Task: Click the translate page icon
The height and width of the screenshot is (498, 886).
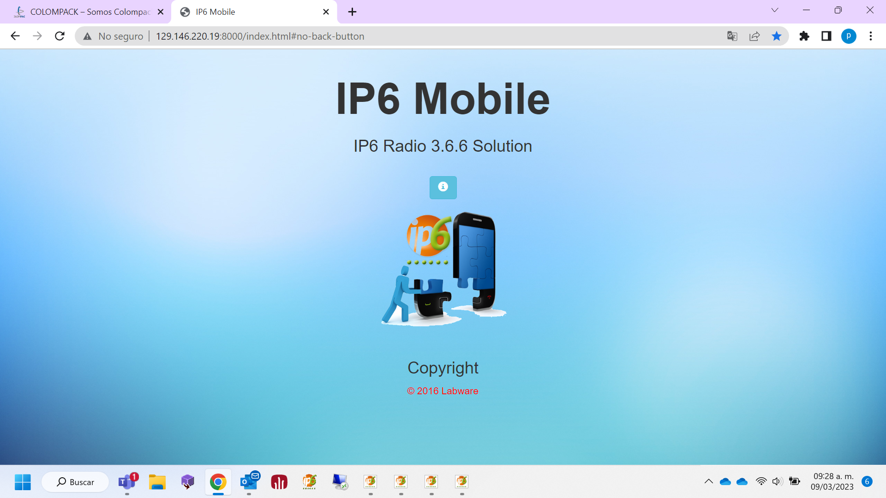Action: click(x=732, y=36)
